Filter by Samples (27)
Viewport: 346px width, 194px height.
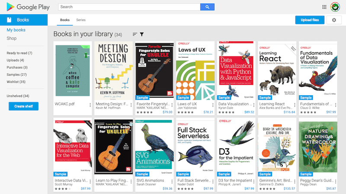[16, 75]
